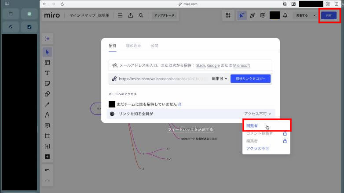Viewport: 344px width, 193px height.
Task: Toggle collaborators' cursors icon
Action: tap(242, 15)
